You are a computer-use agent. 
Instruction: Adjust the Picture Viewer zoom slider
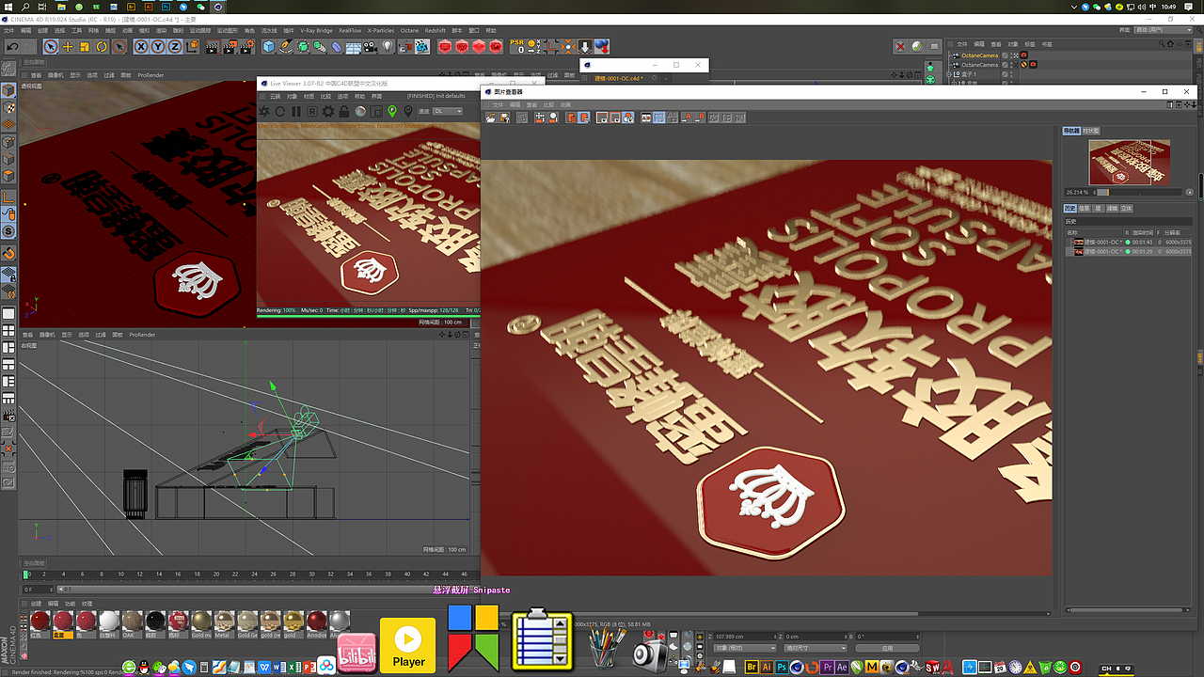pos(1140,192)
